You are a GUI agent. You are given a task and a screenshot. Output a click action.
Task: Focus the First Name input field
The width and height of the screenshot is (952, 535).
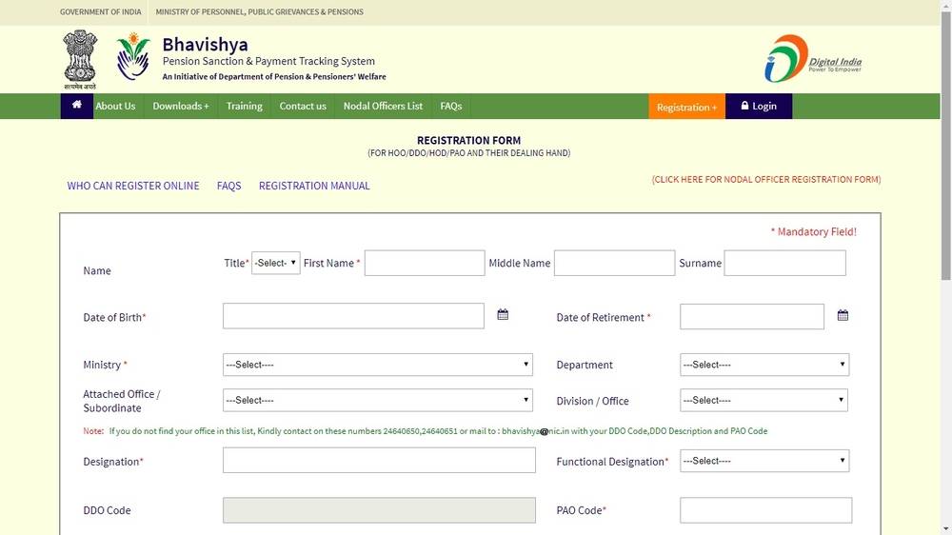pyautogui.click(x=425, y=263)
